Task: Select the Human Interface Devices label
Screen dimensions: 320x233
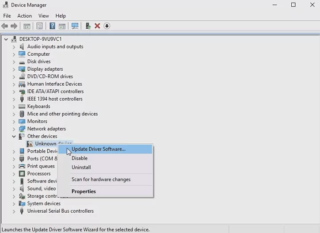Action: [x=55, y=84]
